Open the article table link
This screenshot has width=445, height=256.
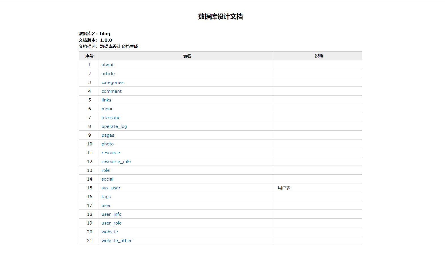click(108, 74)
